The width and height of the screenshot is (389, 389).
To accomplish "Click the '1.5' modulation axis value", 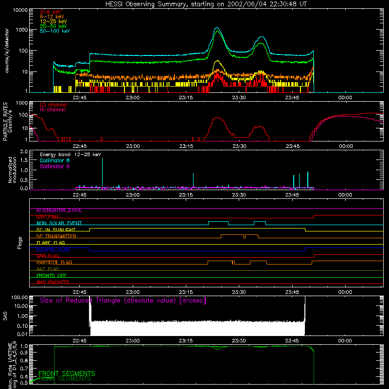I will click(x=24, y=160).
